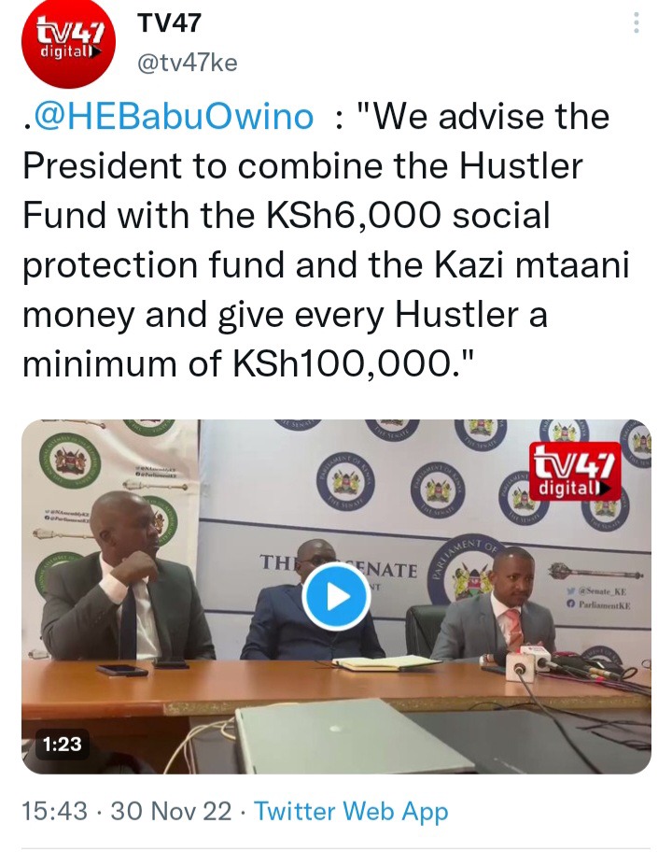Open the Twitter Web App source link
Viewport: 672px width, 852px height.
pyautogui.click(x=351, y=811)
